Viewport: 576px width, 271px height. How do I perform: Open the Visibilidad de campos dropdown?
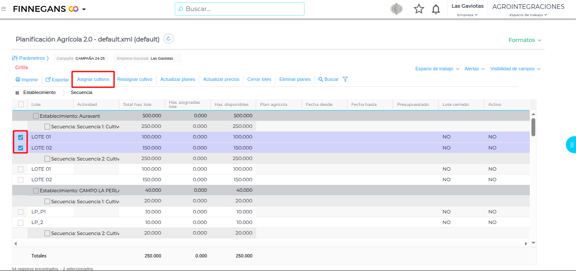[x=515, y=69]
